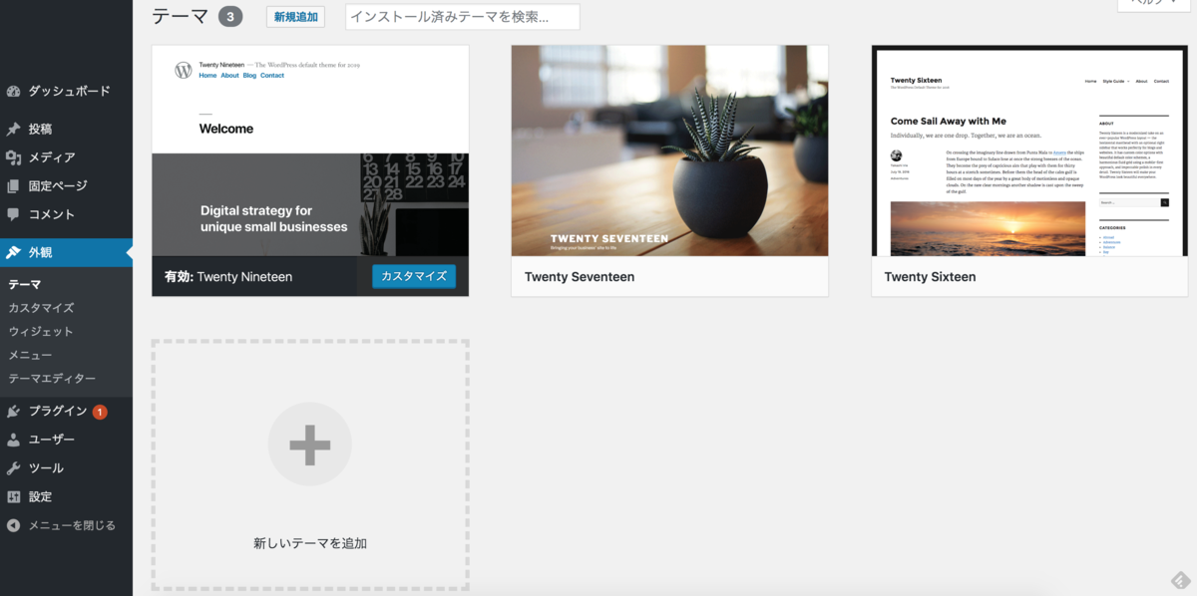Click the 新しいテーマを追加 label
This screenshot has width=1197, height=596.
310,544
